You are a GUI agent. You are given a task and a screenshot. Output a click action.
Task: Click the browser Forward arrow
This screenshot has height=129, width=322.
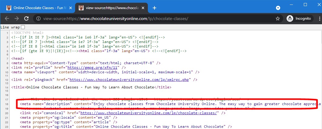point(16,18)
